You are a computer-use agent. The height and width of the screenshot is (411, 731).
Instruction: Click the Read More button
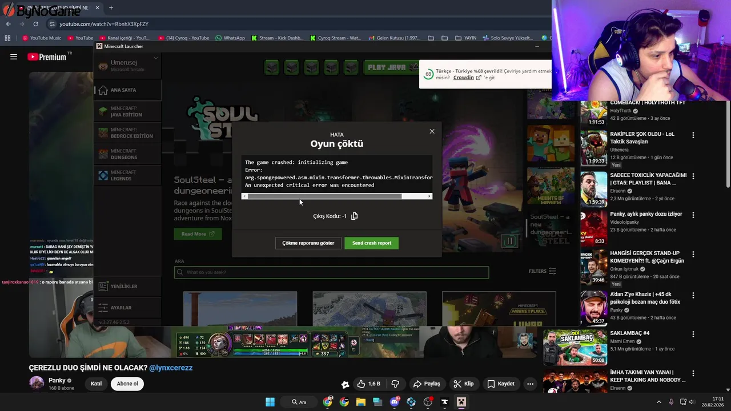click(x=198, y=234)
